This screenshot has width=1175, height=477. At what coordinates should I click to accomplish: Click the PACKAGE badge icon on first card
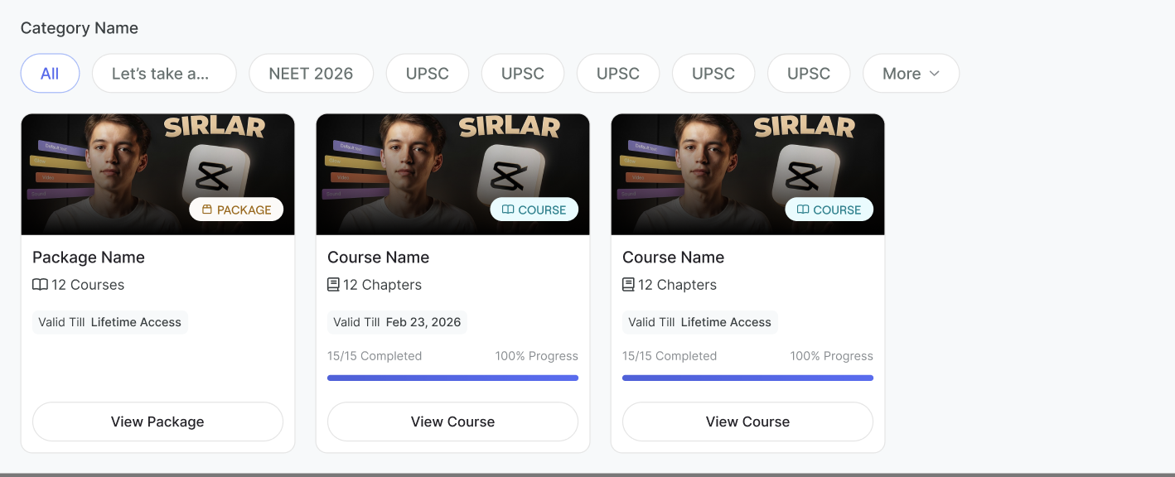207,210
